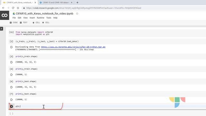Open the cifar-10-python.tar.gz download link
This screenshot has width=206, height=116.
(73, 47)
